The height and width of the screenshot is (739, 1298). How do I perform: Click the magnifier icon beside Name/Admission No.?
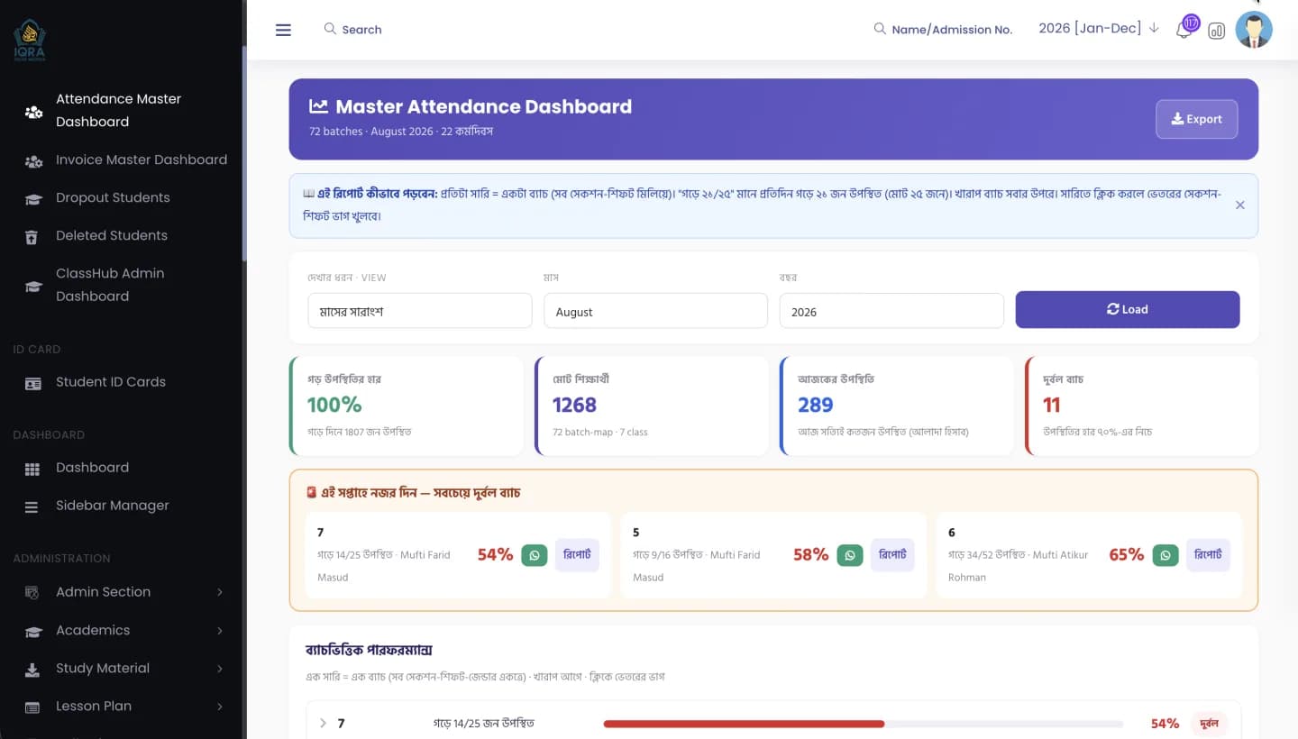pos(880,29)
